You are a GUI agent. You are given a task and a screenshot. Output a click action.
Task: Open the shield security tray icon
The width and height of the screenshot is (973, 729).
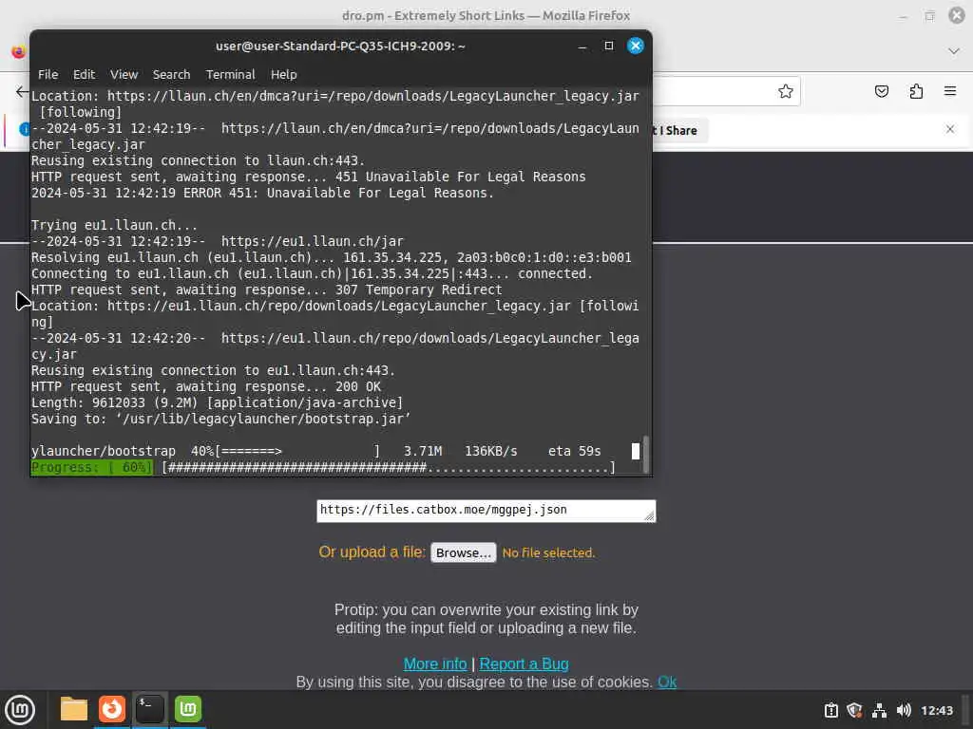[854, 710]
